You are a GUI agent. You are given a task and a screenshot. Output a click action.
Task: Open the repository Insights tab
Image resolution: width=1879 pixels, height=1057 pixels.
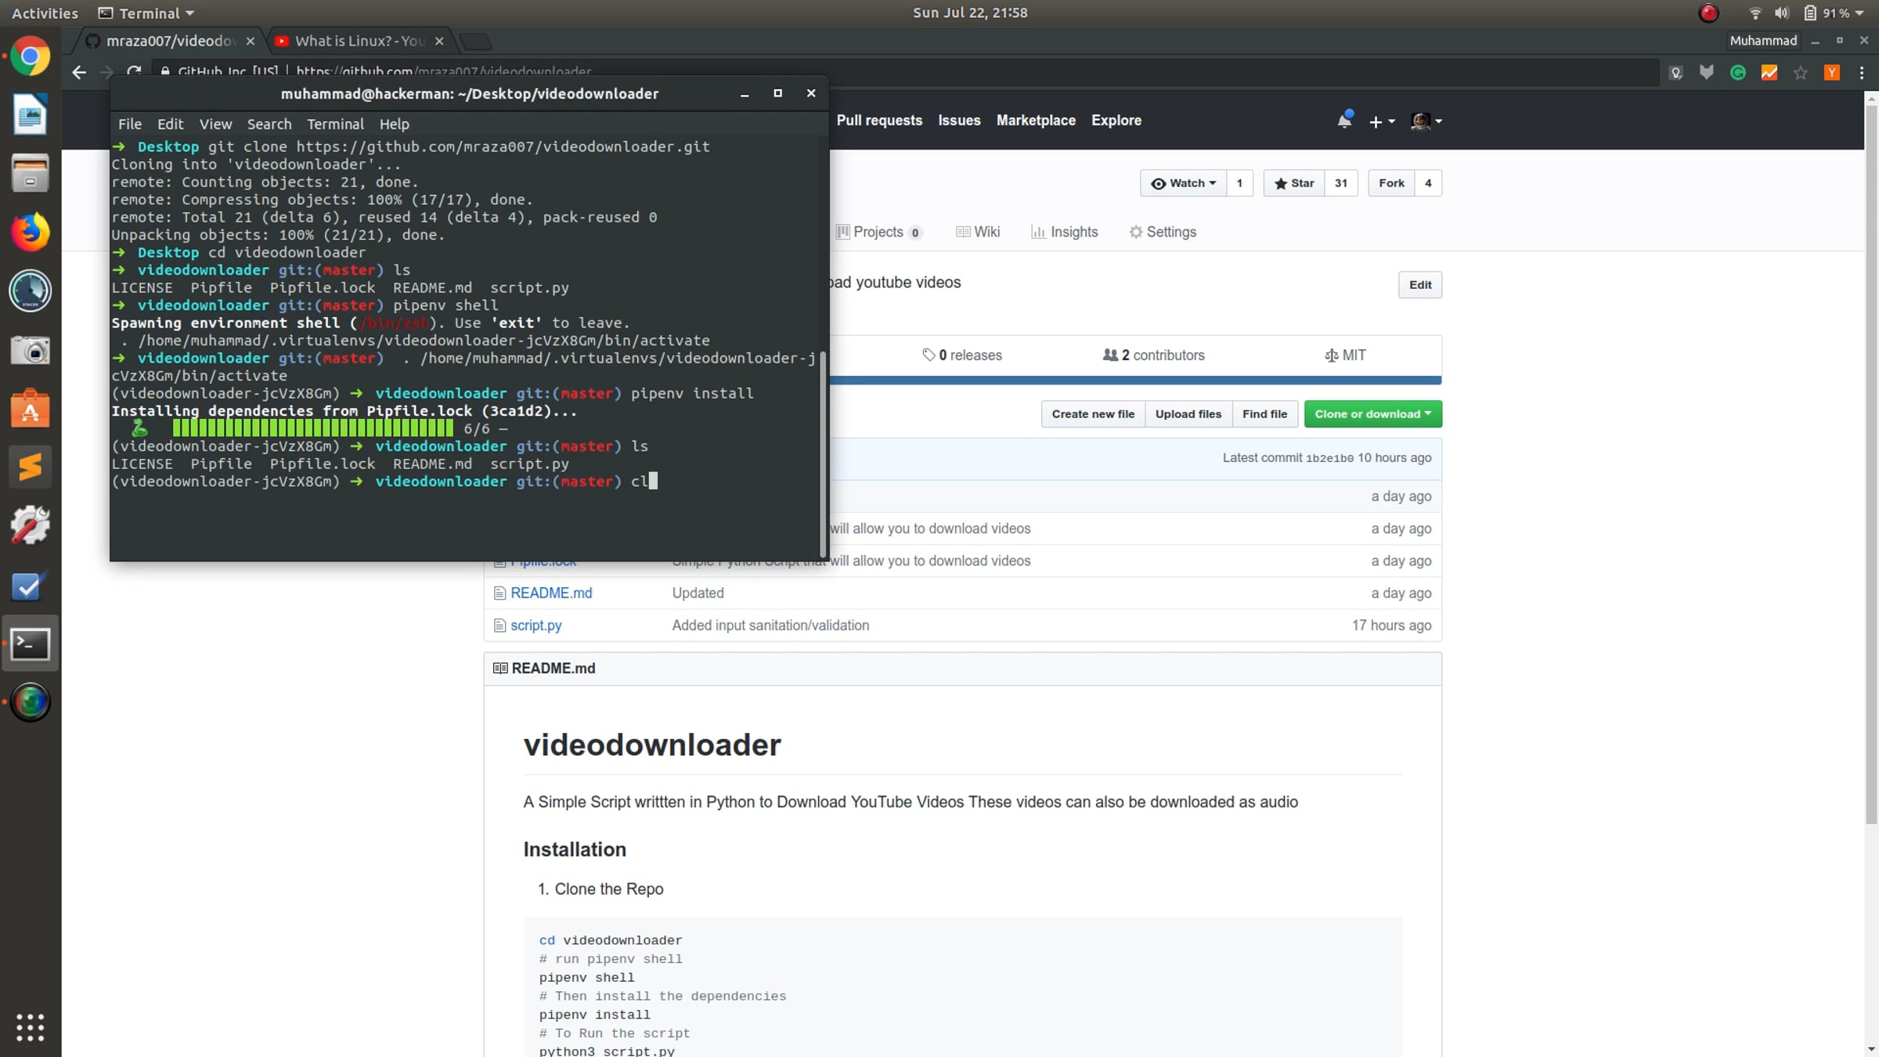(1065, 232)
